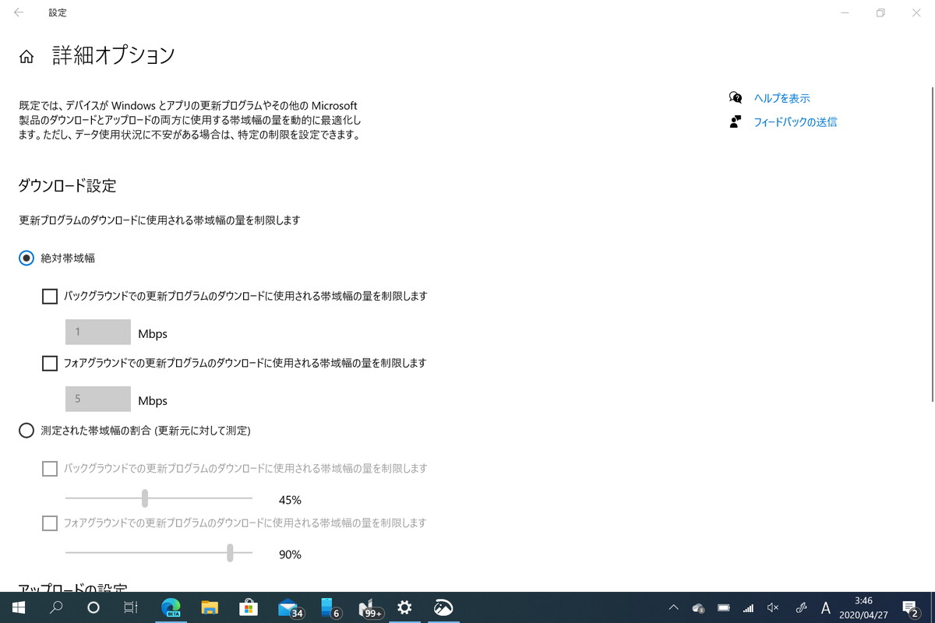Image resolution: width=935 pixels, height=623 pixels.
Task: Edit the 5 Mbps foreground bandwidth field
Action: point(97,399)
